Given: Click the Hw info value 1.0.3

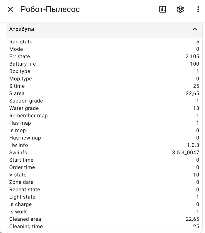Looking at the screenshot, I should tap(193, 145).
